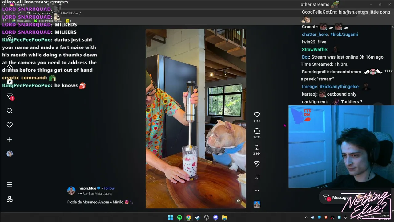Screen dimensions: 394x222
Task: Follow the maori.blue account
Action: click(109, 188)
